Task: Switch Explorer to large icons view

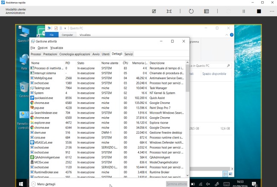Action: 231,174
